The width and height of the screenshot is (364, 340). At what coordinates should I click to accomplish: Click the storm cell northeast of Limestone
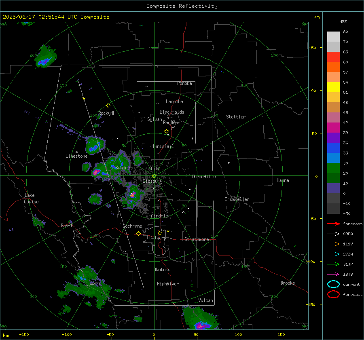point(95,146)
